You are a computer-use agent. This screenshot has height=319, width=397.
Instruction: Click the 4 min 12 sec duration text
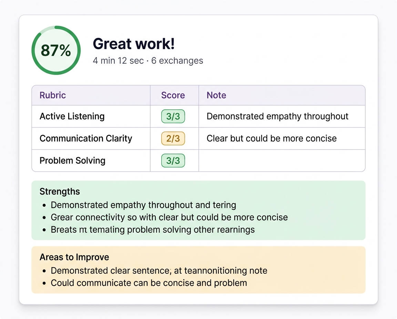(118, 60)
